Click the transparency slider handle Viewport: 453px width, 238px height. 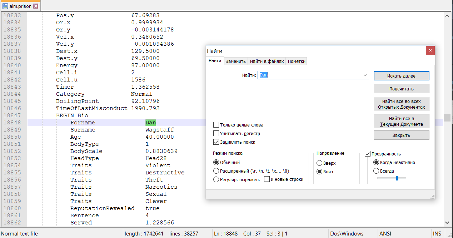click(x=397, y=178)
